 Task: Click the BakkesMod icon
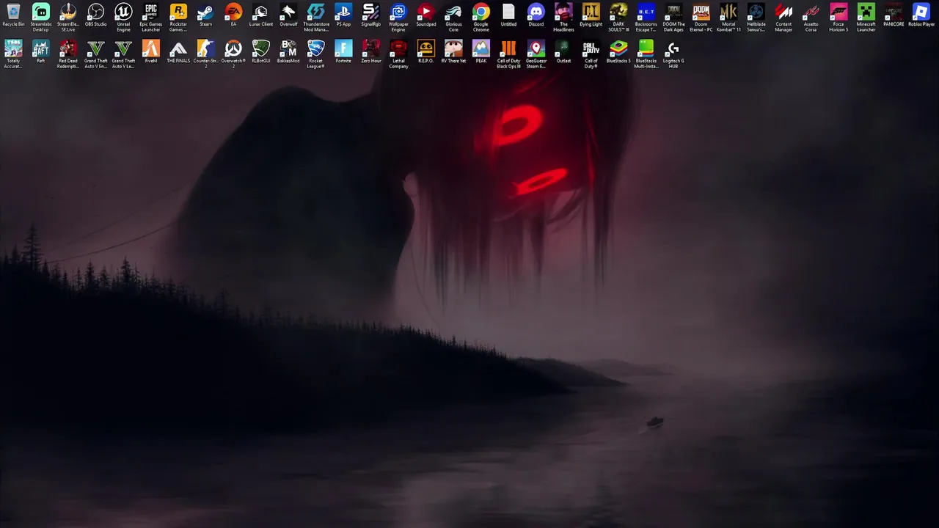click(x=288, y=52)
